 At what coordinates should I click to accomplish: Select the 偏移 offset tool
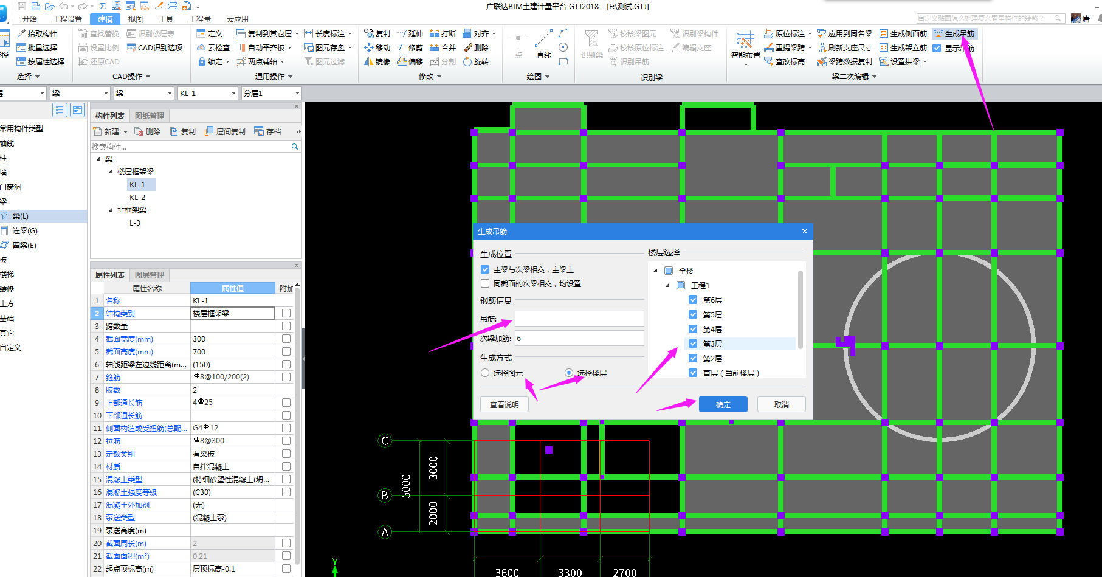(410, 61)
